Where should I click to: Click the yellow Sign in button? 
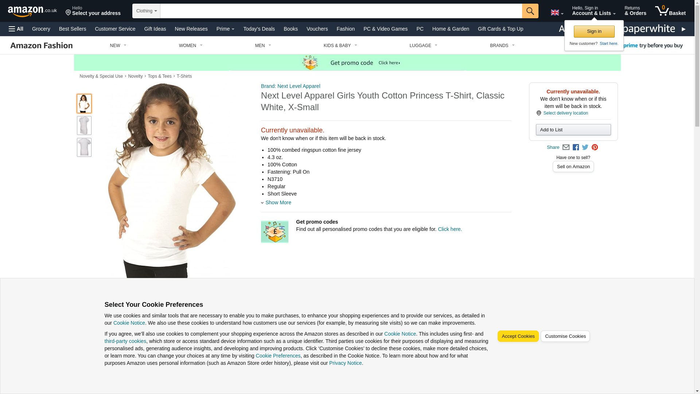pos(594,31)
